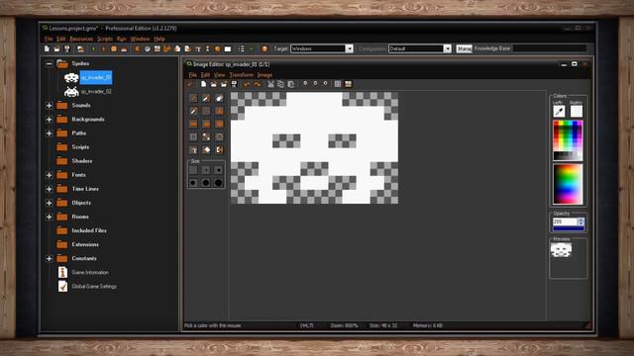Select the Spray tool
This screenshot has width=634, height=356.
pyautogui.click(x=206, y=98)
